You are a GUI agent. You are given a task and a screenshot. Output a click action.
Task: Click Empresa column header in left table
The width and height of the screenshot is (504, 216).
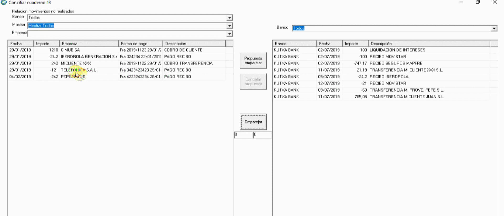tap(89, 44)
